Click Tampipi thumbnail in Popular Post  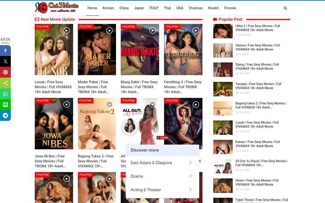click(223, 89)
